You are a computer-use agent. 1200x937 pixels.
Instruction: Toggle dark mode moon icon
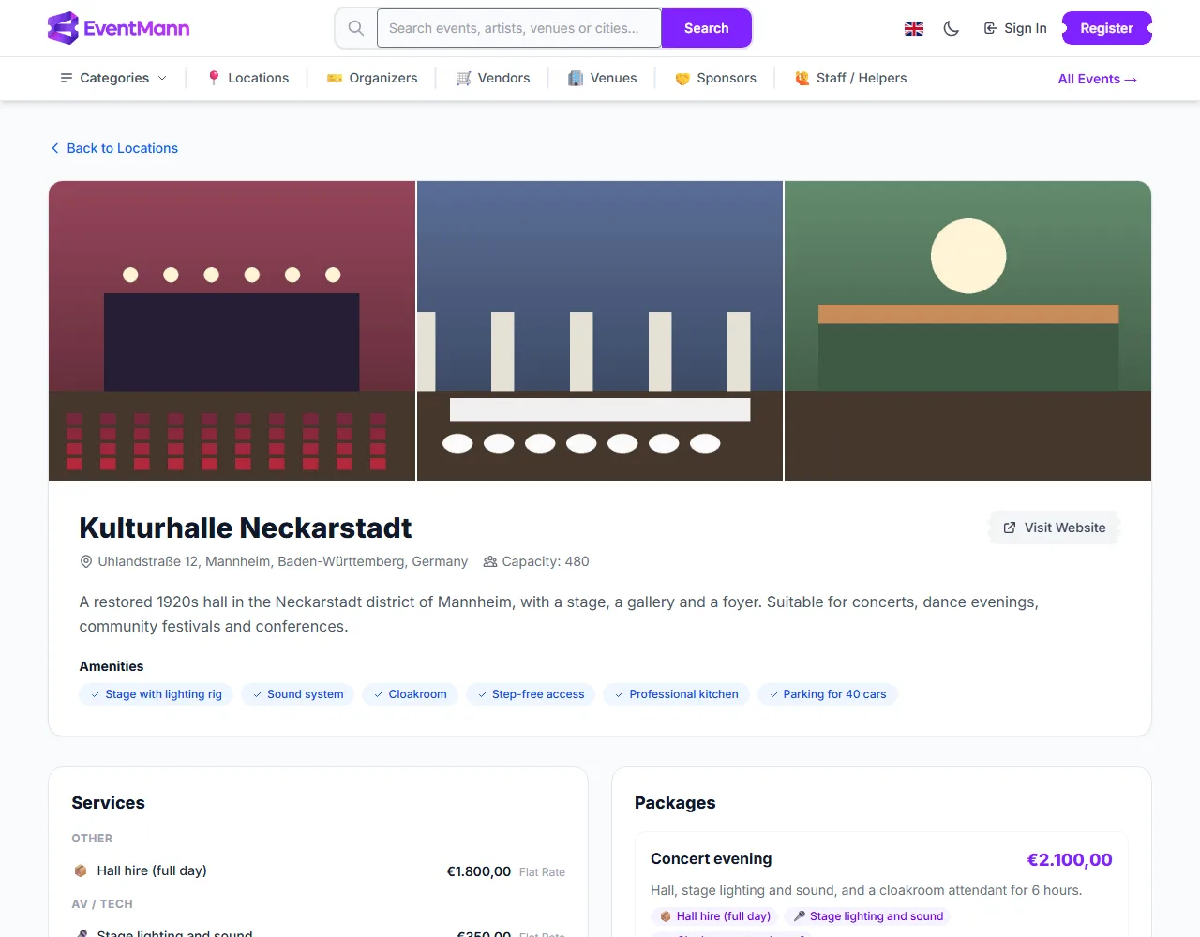pyautogui.click(x=952, y=28)
